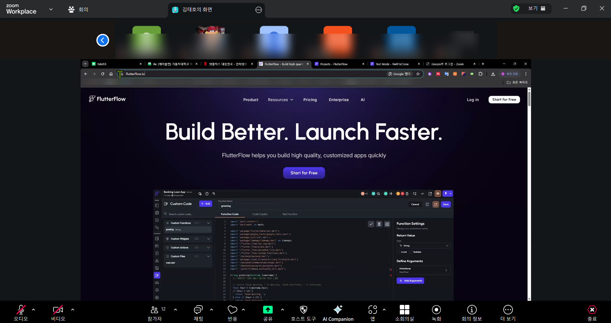611x323 pixels.
Task: Expand the arrow beside 참가자
Action: (176, 309)
